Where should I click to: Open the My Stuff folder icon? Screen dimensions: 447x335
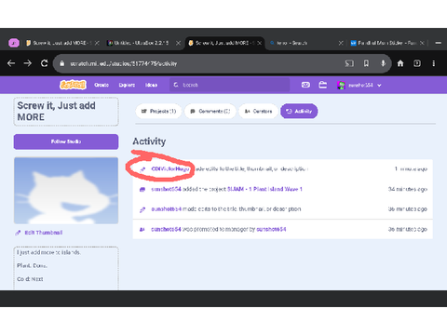(323, 85)
